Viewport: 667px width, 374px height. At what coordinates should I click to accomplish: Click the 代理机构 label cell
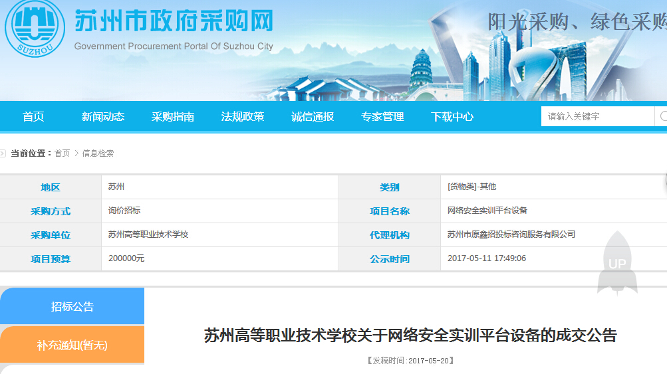pos(390,234)
